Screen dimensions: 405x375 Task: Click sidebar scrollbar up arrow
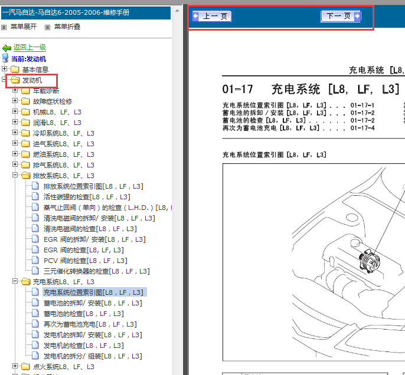(x=177, y=11)
